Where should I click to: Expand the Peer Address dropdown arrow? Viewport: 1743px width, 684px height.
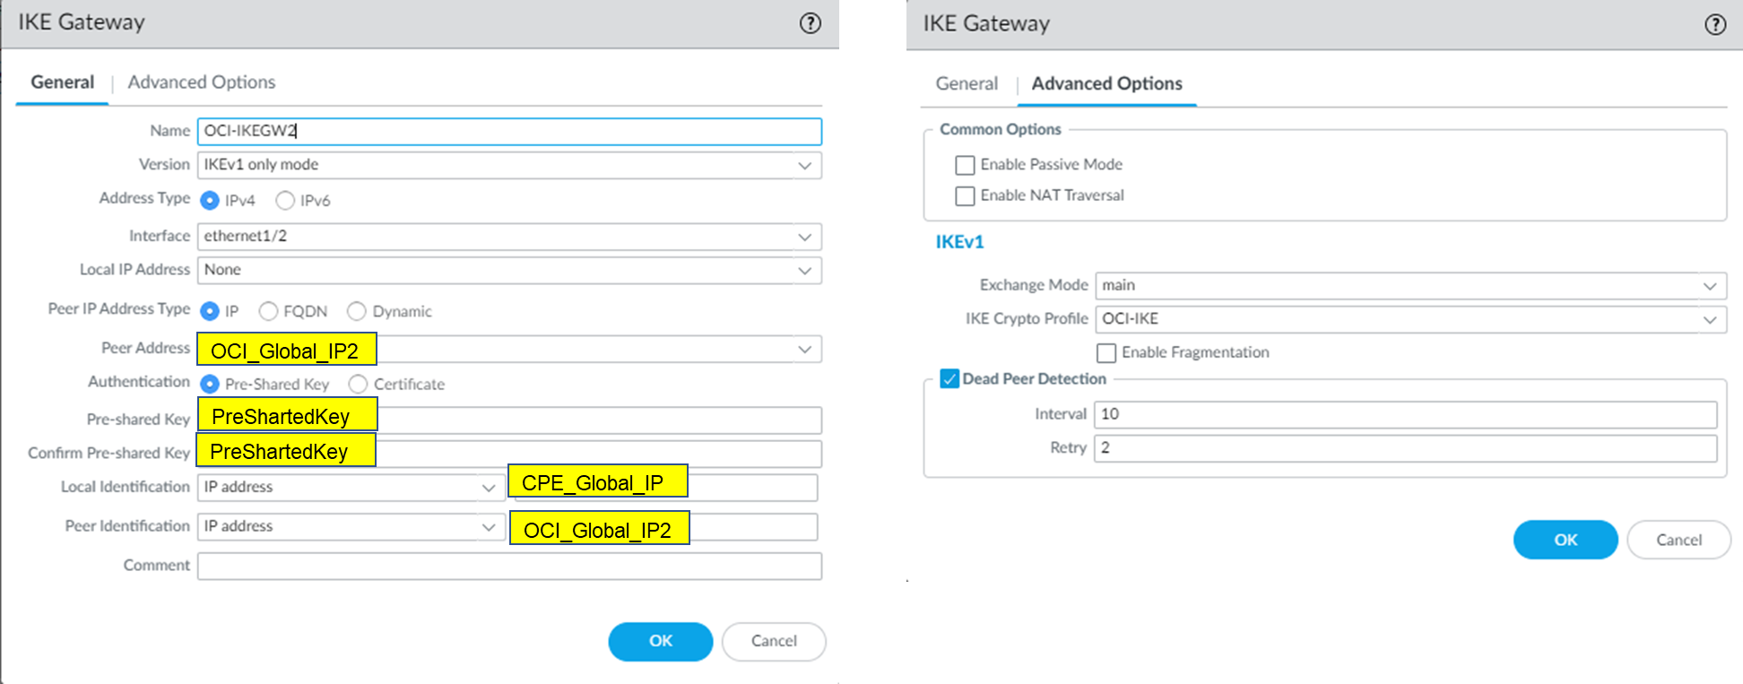(x=804, y=349)
